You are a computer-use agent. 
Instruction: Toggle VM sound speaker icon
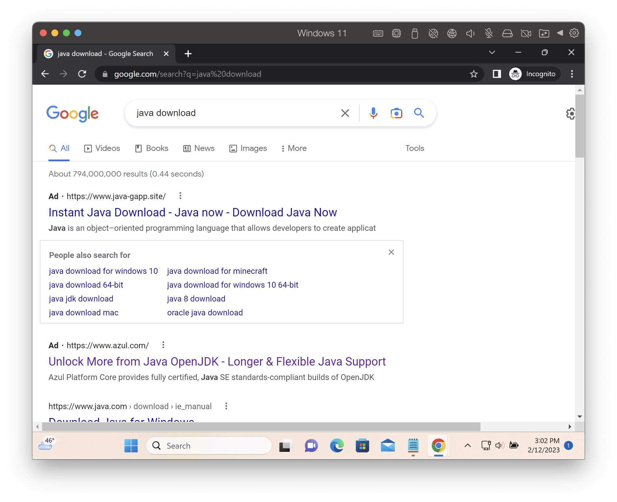pos(470,33)
